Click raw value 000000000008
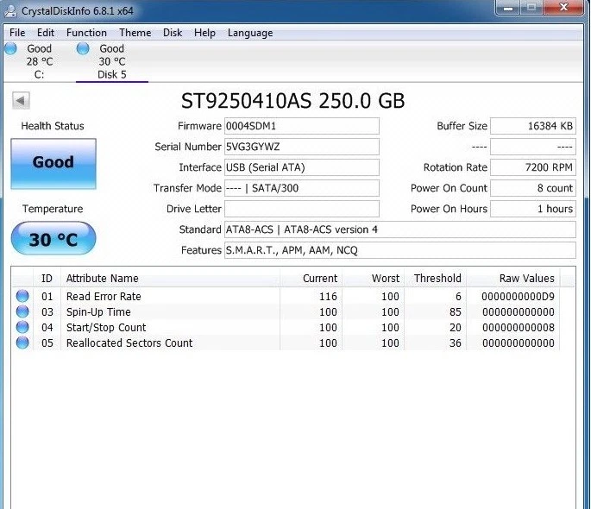Screen dimensions: 591x509 [519, 328]
